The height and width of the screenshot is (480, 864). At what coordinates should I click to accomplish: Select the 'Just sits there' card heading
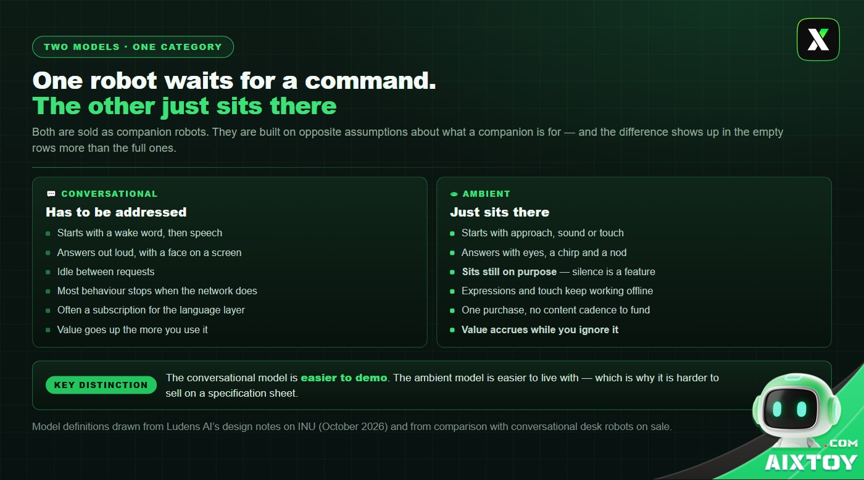click(x=500, y=212)
